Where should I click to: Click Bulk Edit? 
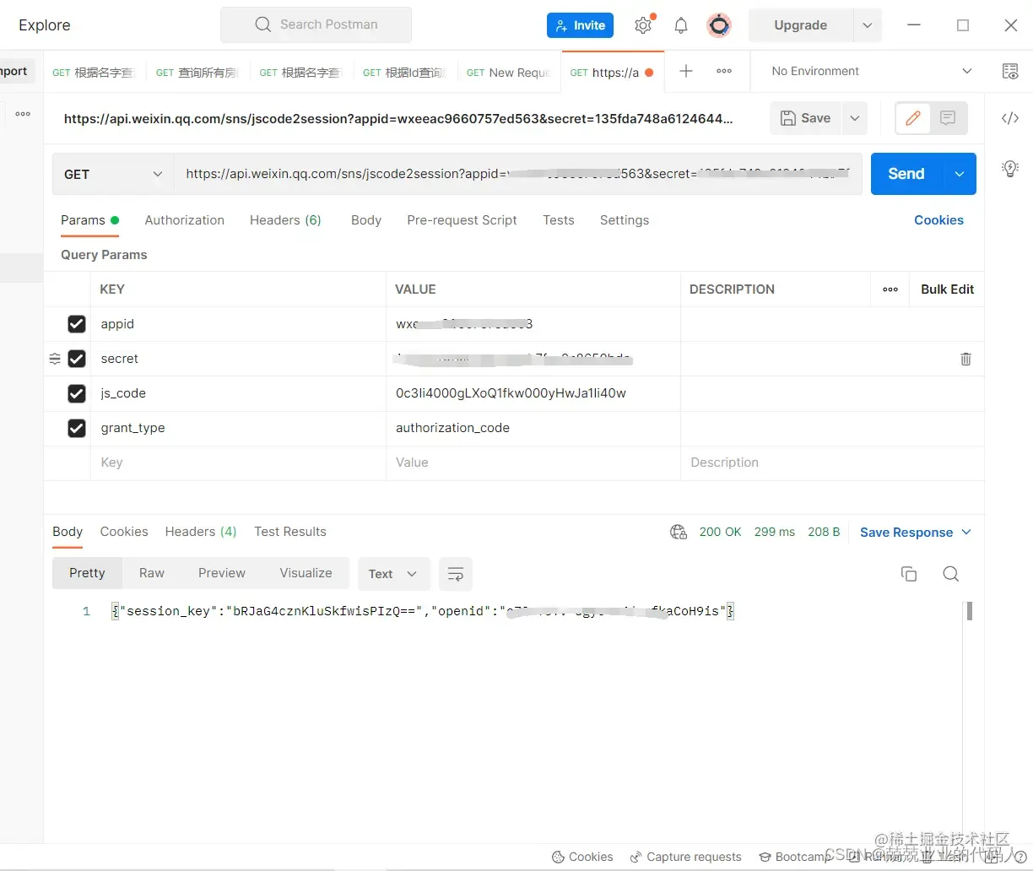(x=947, y=289)
